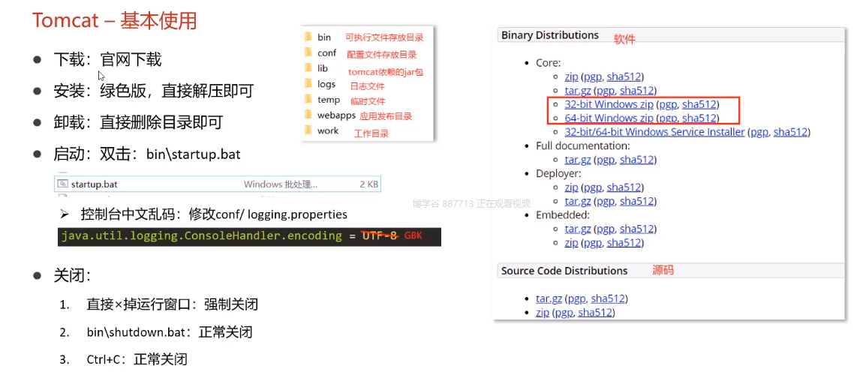This screenshot has width=860, height=375.
Task: Open sha512 link beside Source Code zip
Action: 594,313
